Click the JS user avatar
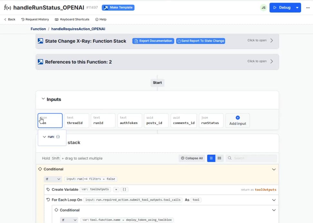 click(263, 8)
